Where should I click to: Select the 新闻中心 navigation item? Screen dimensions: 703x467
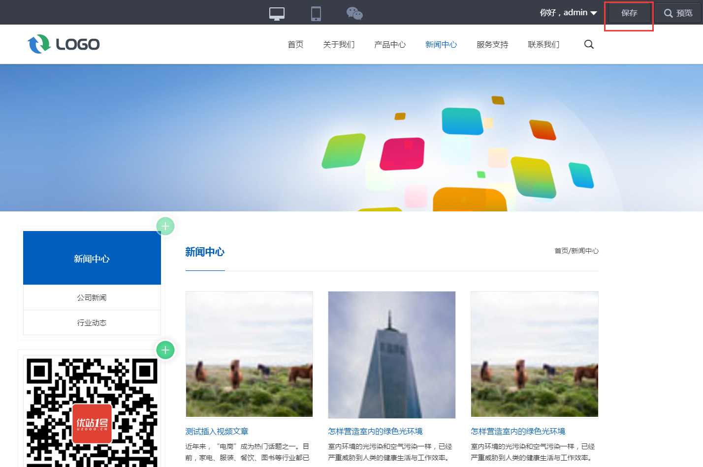tap(441, 44)
